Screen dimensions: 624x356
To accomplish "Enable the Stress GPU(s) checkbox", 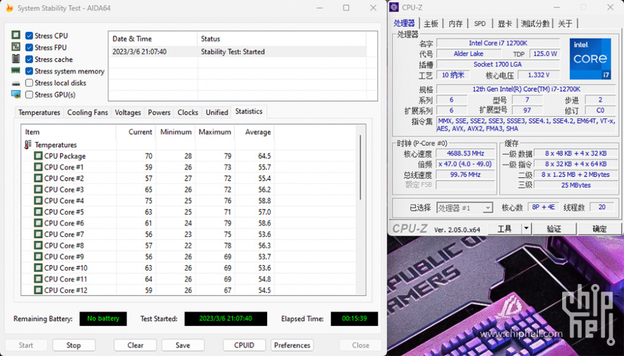I will 29,95.
